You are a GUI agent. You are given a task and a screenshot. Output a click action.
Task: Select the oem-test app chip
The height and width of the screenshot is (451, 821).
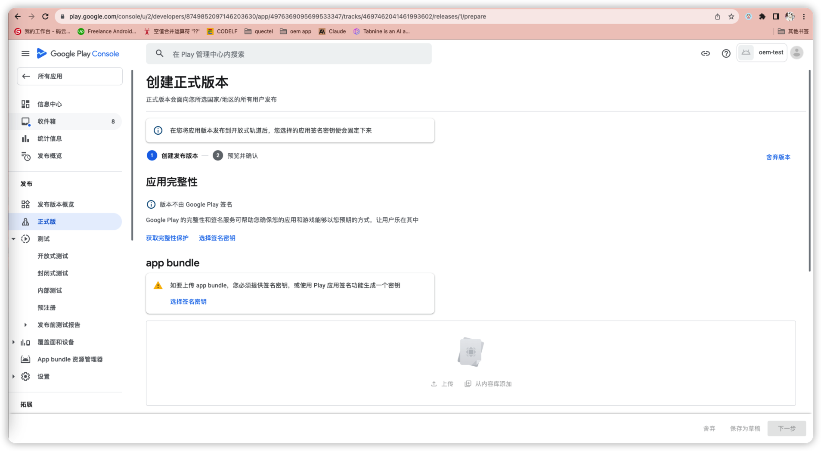(x=762, y=53)
